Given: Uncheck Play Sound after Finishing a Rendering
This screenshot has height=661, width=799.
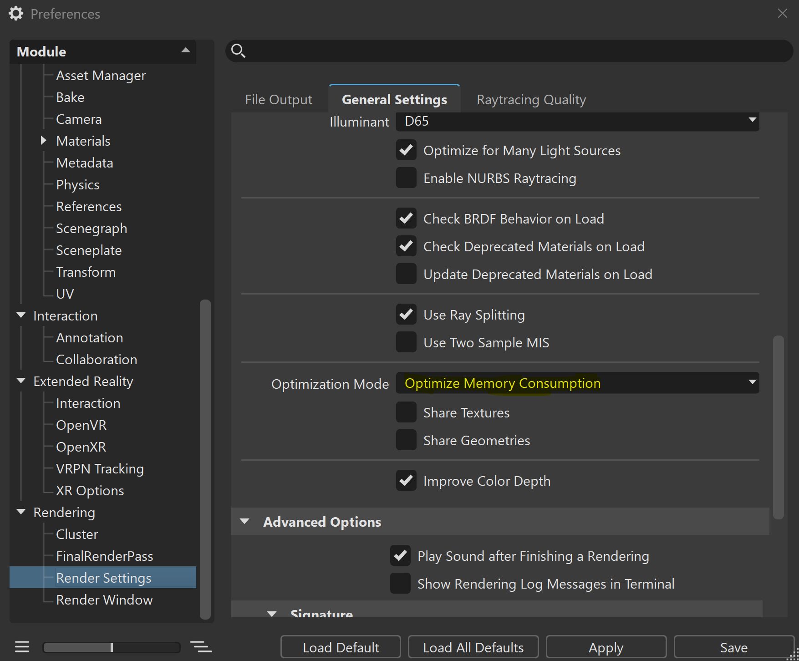Looking at the screenshot, I should pyautogui.click(x=400, y=556).
